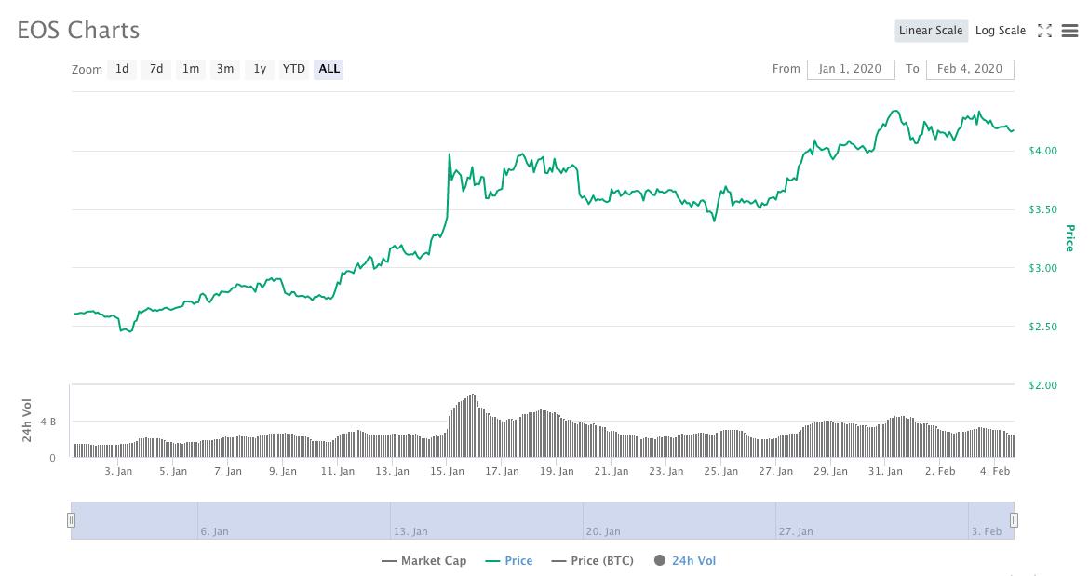Select the 7d zoom range
The image size is (1089, 576).
155,69
